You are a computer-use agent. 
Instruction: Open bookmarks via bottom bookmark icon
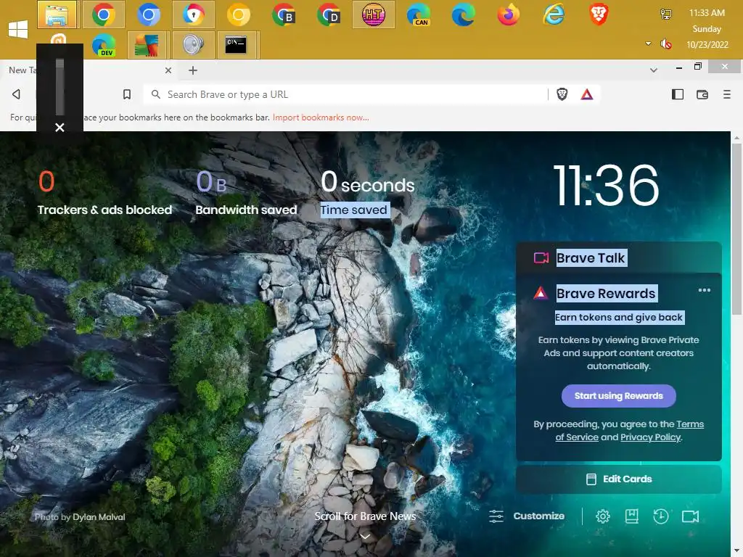(x=632, y=516)
